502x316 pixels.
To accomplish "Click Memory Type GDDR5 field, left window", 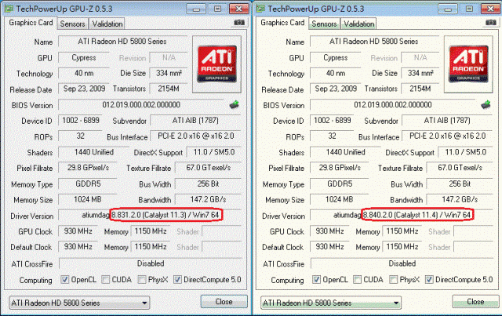I will tap(88, 183).
